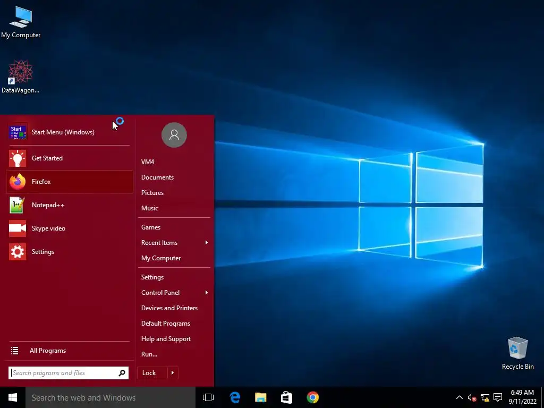
Task: Launch Microsoft Edge from taskbar
Action: 235,397
